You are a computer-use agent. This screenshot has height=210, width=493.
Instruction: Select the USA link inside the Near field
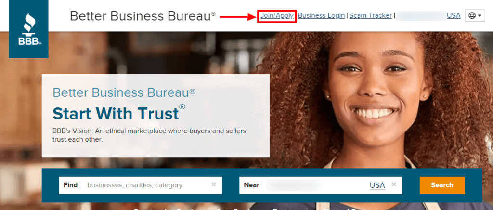(x=377, y=185)
